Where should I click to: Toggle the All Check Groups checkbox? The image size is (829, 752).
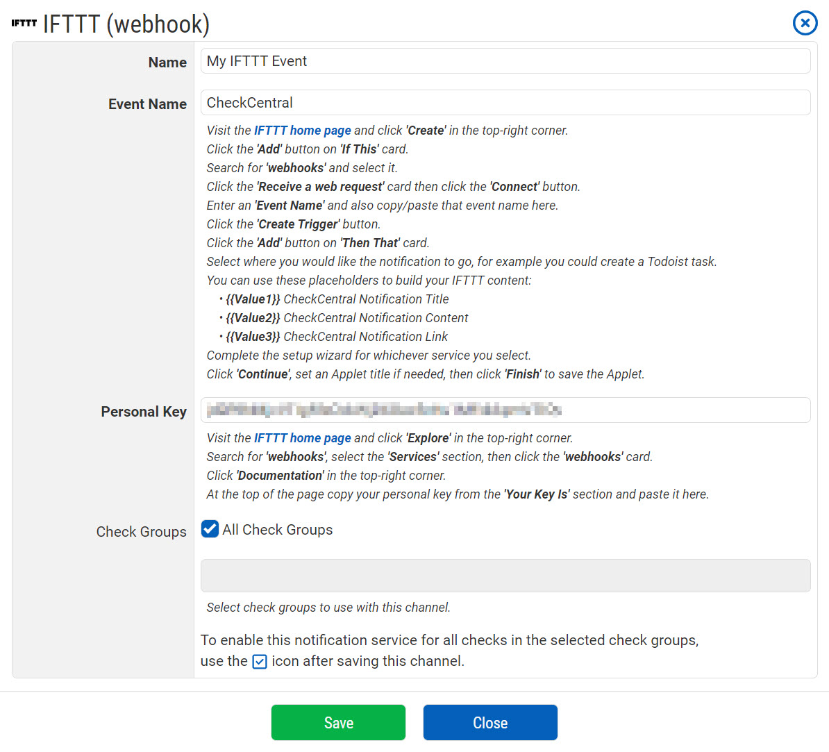tap(210, 529)
